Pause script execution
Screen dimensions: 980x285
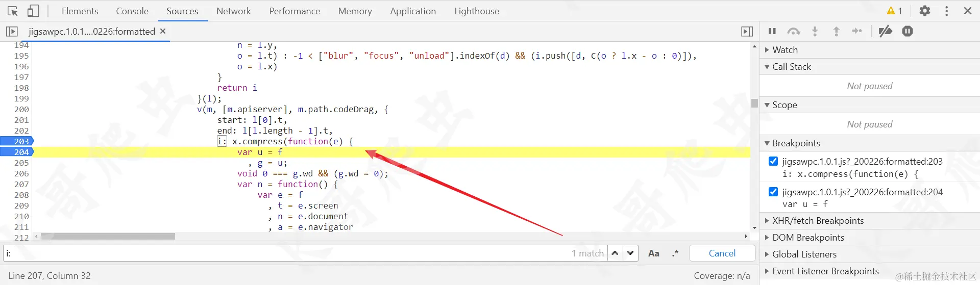coord(772,31)
